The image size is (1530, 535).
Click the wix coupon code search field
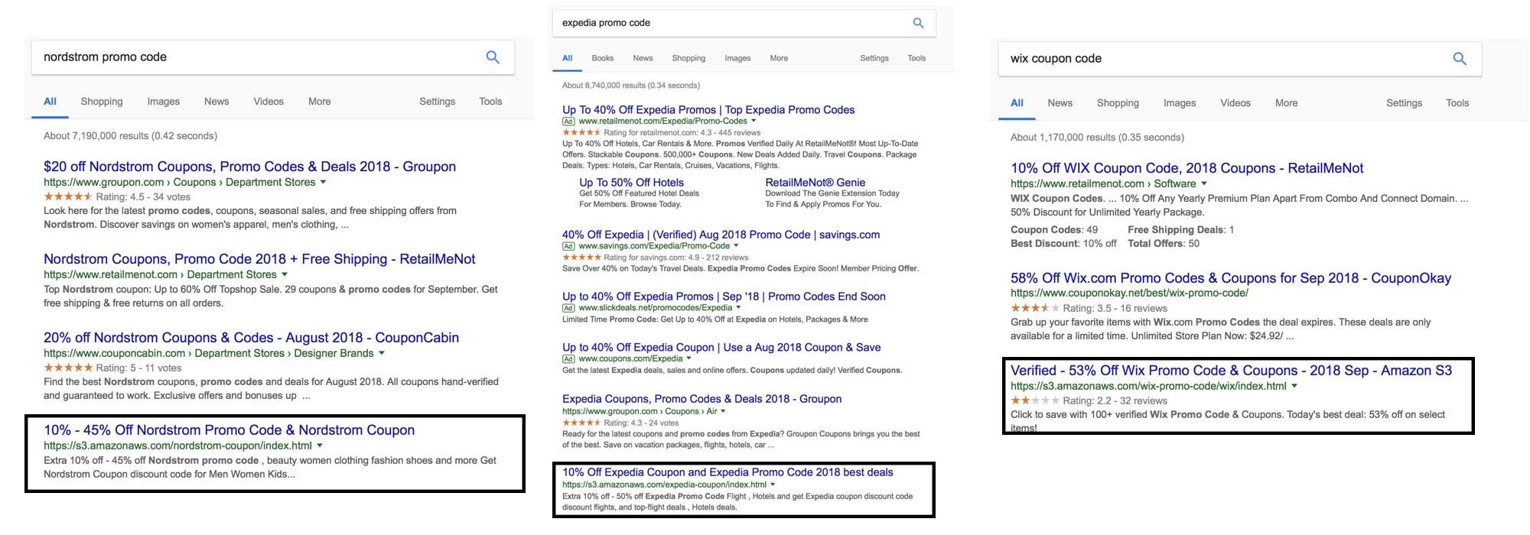point(1239,59)
